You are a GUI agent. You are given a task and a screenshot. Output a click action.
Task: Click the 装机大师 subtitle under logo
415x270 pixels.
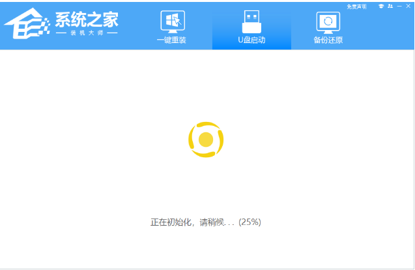click(87, 33)
